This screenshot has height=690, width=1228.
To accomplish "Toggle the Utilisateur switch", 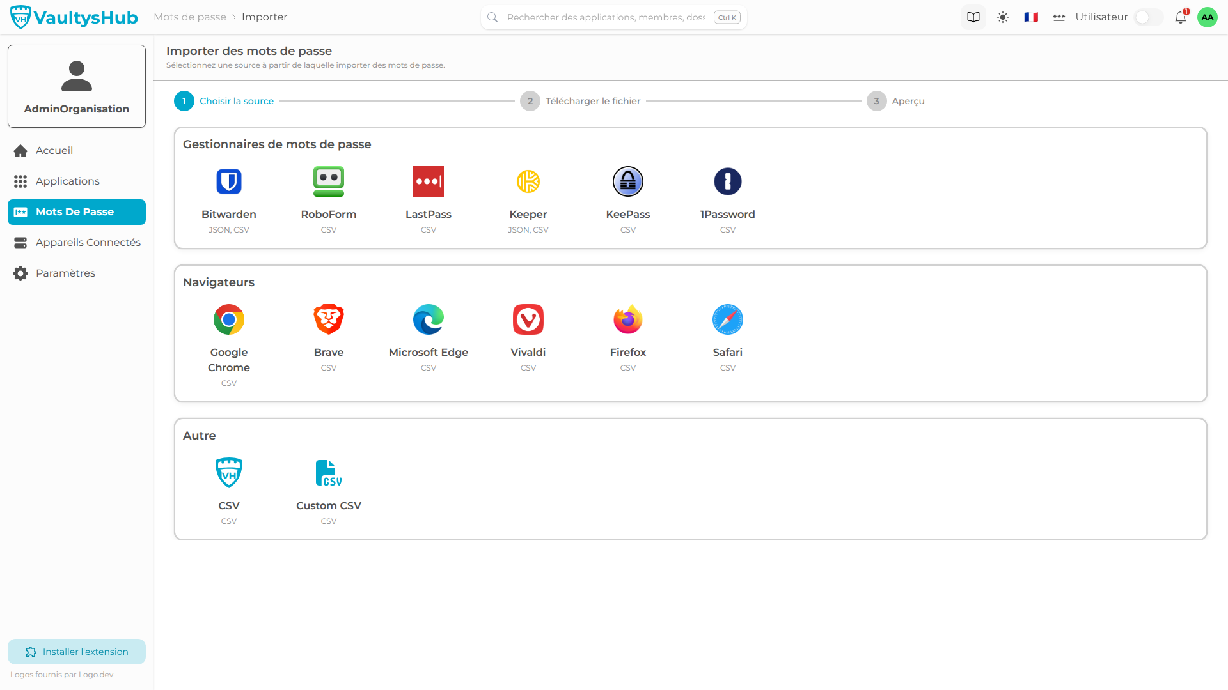I will pos(1149,17).
